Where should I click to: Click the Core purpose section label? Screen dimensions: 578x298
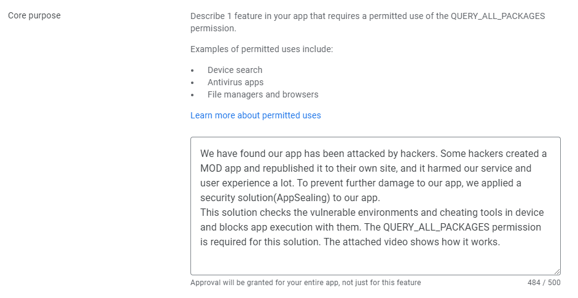(34, 15)
